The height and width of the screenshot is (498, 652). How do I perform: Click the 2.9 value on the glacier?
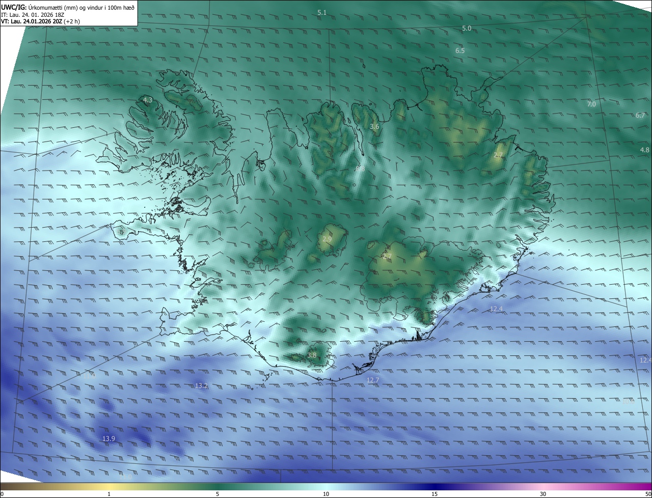(327, 239)
